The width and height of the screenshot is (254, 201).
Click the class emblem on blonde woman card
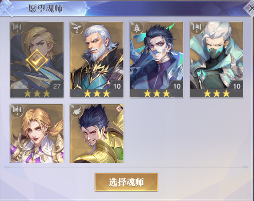click(17, 110)
